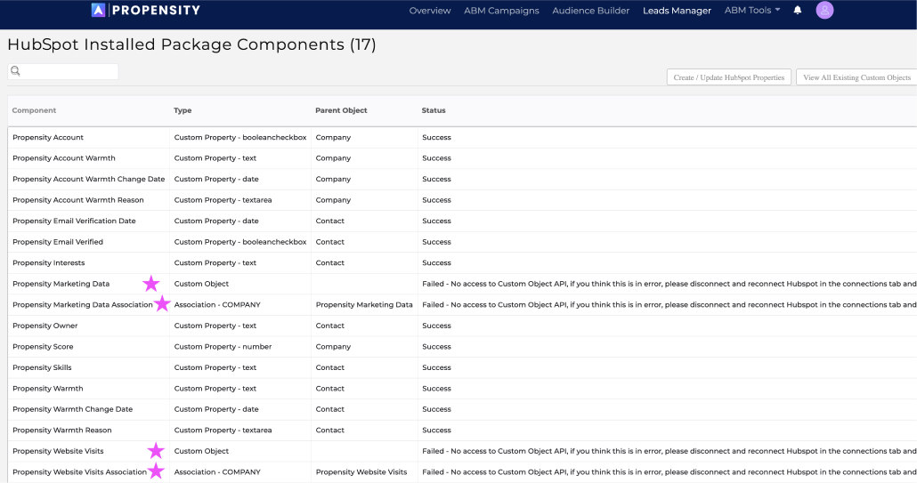Click Custom Object type in Website Visits row
The height and width of the screenshot is (483, 917).
pos(201,452)
